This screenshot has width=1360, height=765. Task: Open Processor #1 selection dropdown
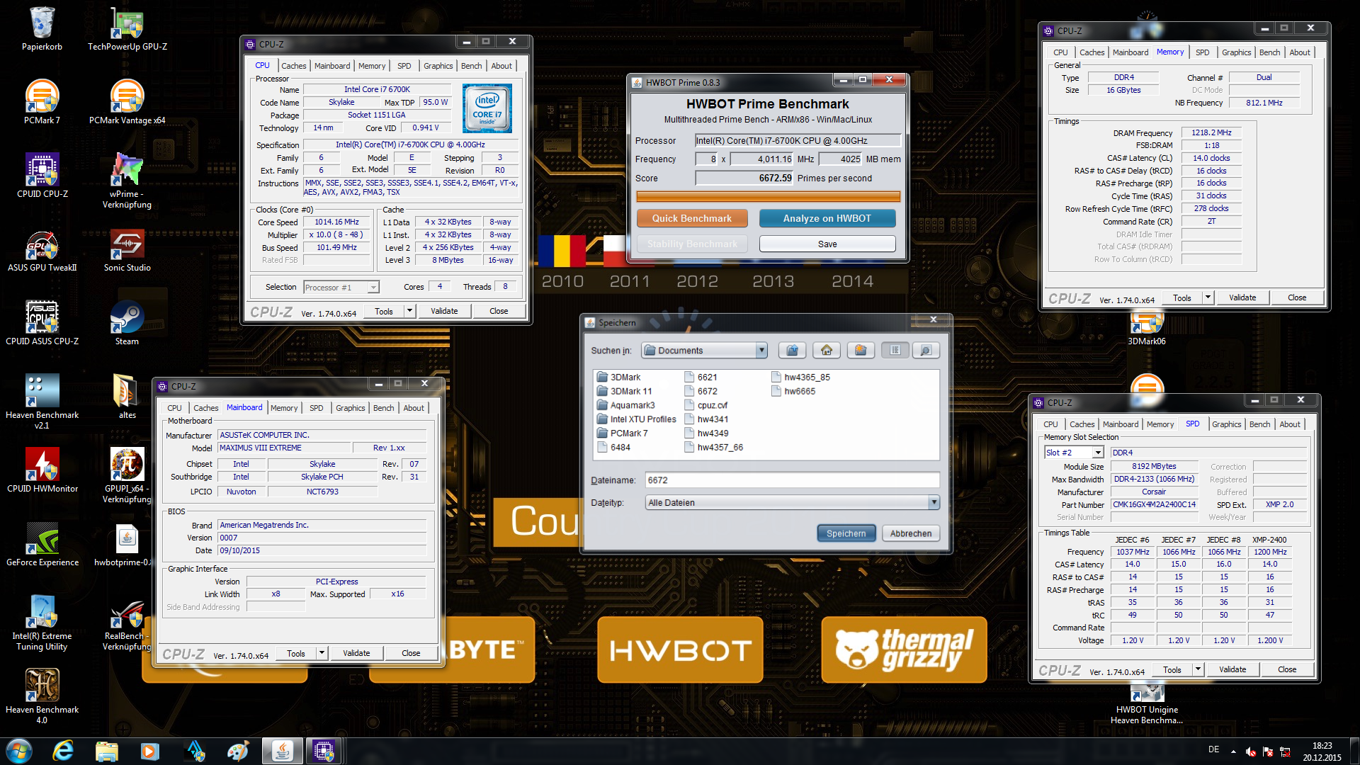pyautogui.click(x=373, y=288)
